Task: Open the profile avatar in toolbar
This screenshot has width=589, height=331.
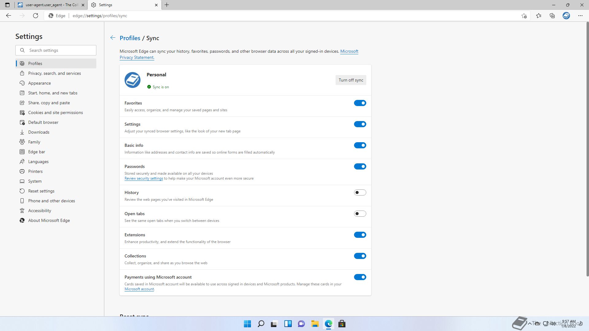Action: (x=566, y=16)
